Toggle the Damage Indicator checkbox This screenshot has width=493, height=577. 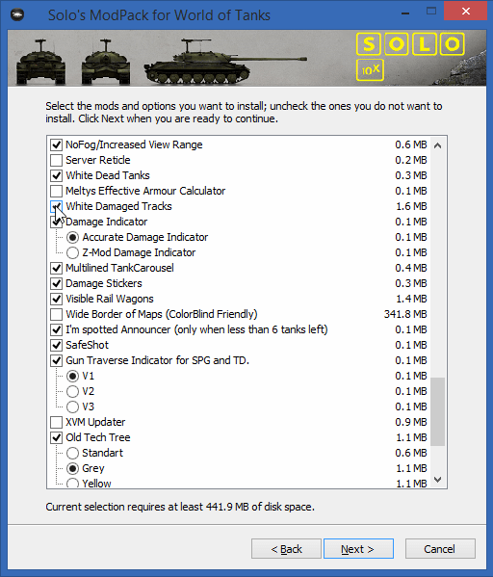[56, 222]
